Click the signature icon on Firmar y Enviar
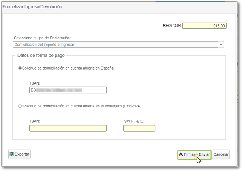 coord(181,154)
